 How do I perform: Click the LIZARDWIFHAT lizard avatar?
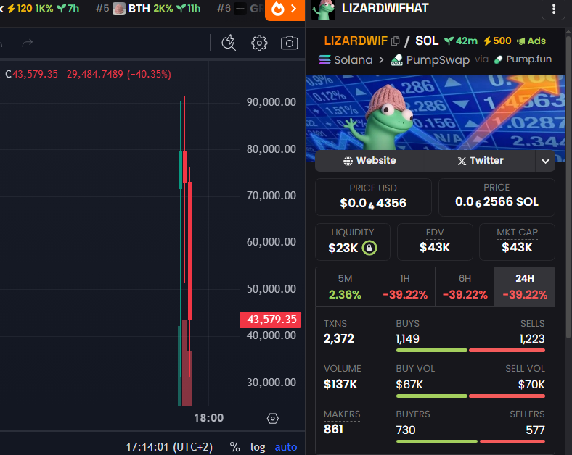323,10
